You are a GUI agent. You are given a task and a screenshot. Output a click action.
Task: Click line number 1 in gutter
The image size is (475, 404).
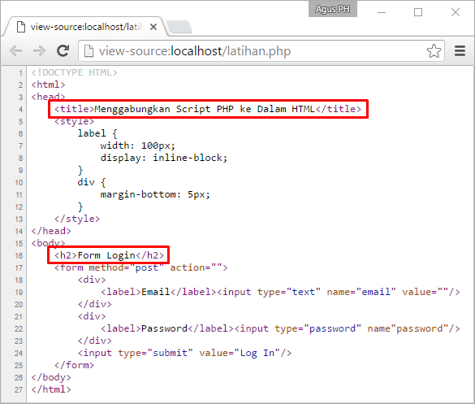coord(20,73)
